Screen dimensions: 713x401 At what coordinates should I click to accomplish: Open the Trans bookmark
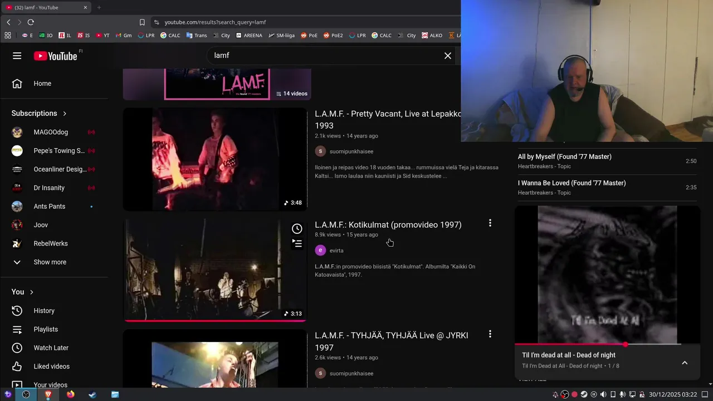pyautogui.click(x=197, y=35)
